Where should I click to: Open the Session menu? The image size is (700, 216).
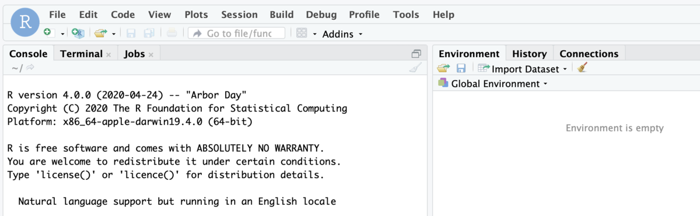coord(239,15)
